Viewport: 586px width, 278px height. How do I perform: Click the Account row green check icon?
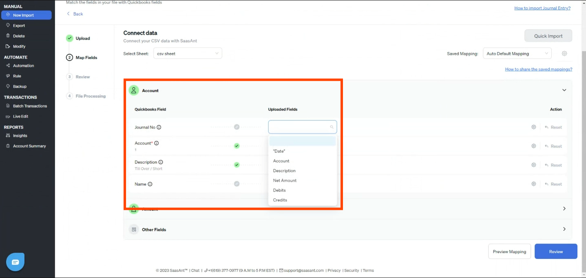point(237,146)
